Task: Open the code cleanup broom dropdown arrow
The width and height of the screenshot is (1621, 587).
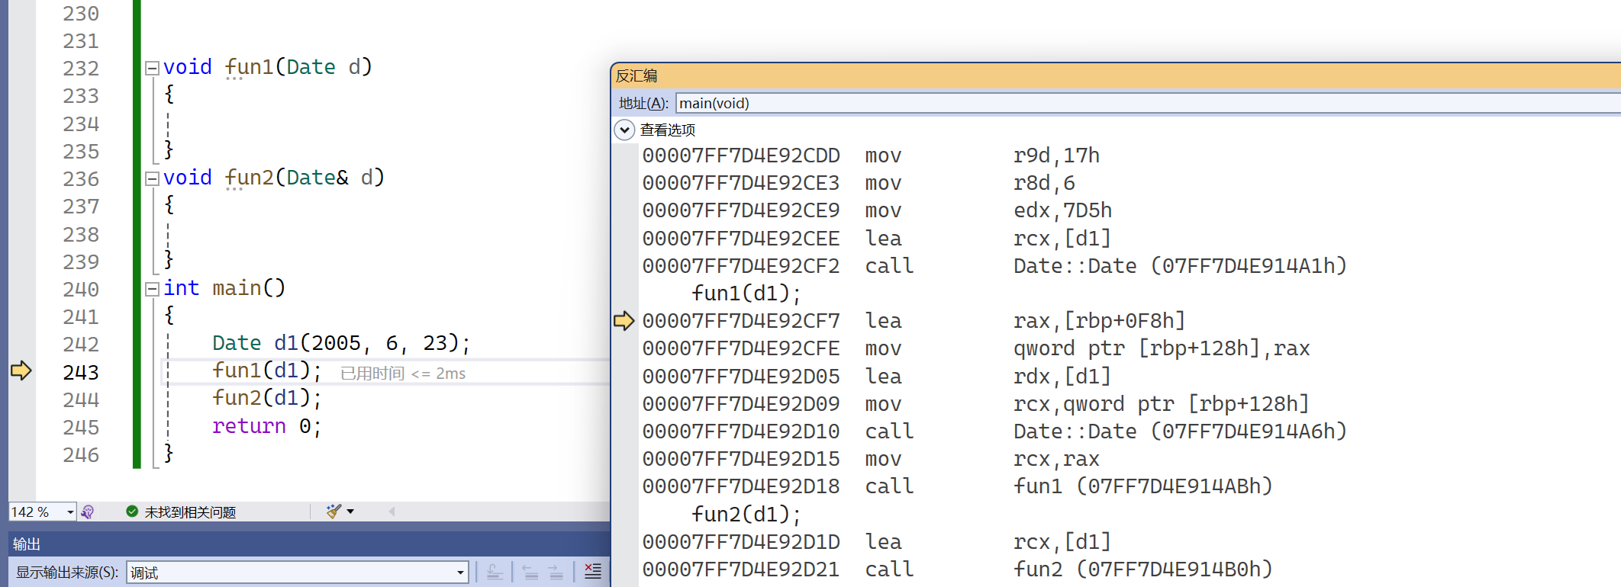Action: tap(350, 512)
